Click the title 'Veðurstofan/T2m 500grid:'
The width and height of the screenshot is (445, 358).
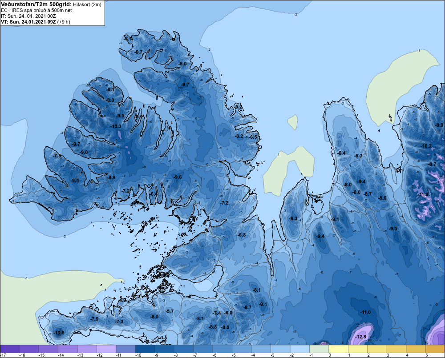tap(36, 4)
